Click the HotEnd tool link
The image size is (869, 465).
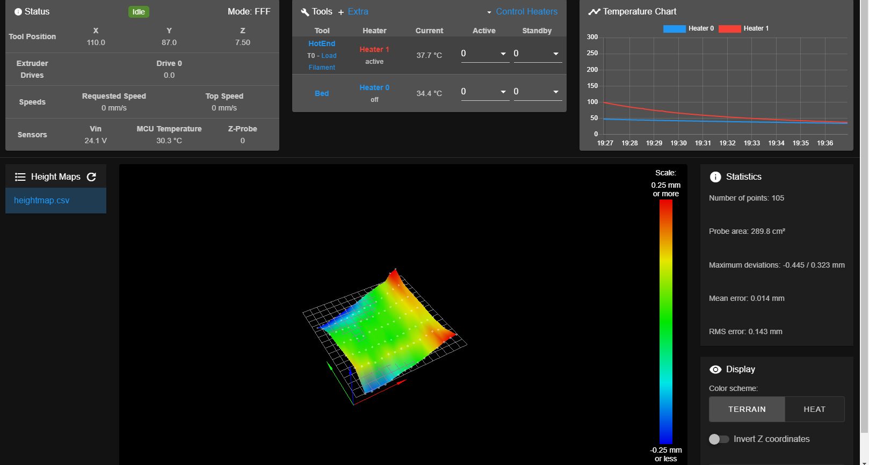pos(322,43)
